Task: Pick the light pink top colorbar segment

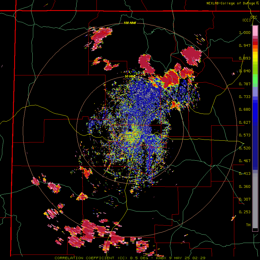Action: [255, 31]
